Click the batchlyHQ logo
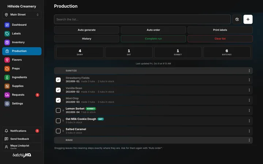The width and height of the screenshot is (263, 164). click(x=22, y=155)
